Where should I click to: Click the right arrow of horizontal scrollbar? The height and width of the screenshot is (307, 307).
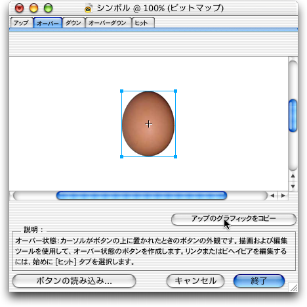283,195
